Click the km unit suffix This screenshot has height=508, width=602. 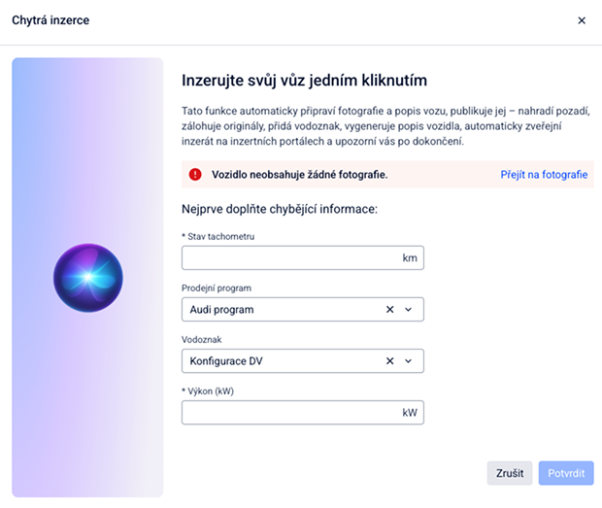pos(410,258)
